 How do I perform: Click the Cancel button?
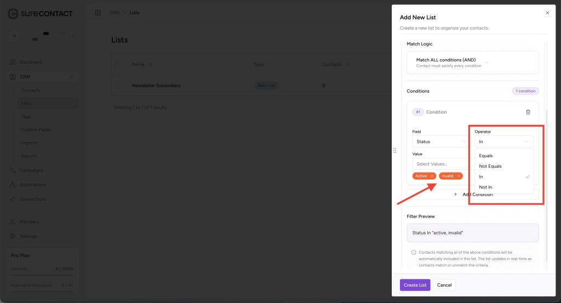pos(444,285)
